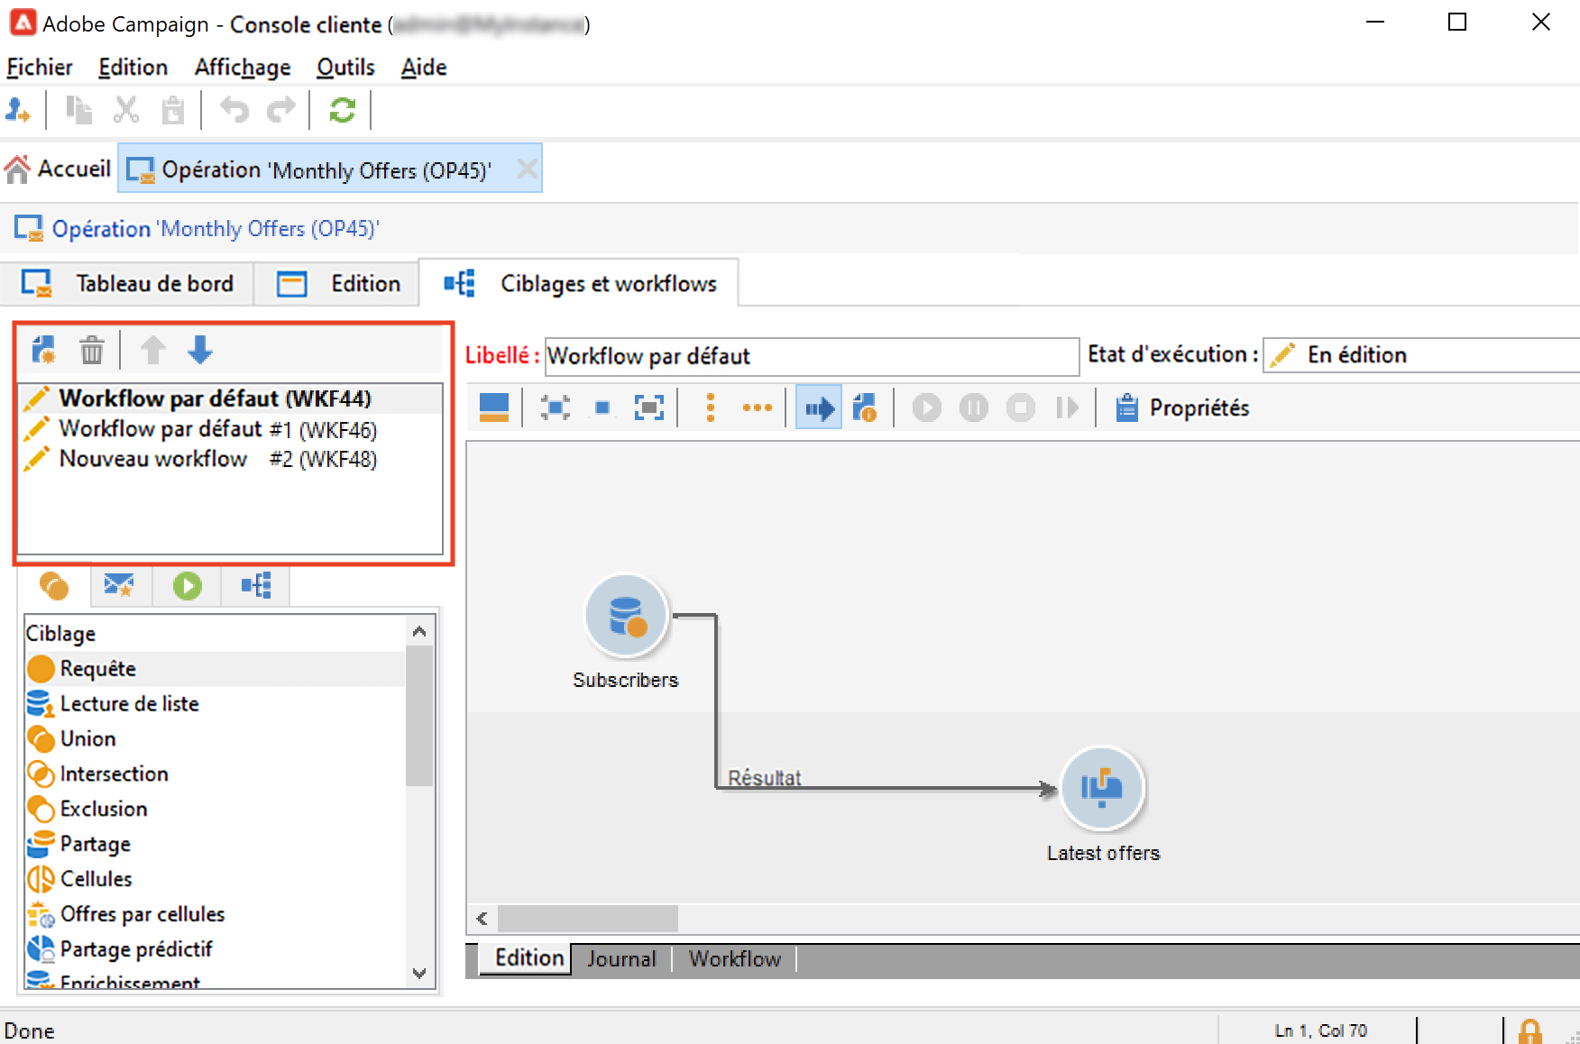The width and height of the screenshot is (1580, 1044).
Task: Toggle the diagram display mode icon
Action: tap(493, 408)
